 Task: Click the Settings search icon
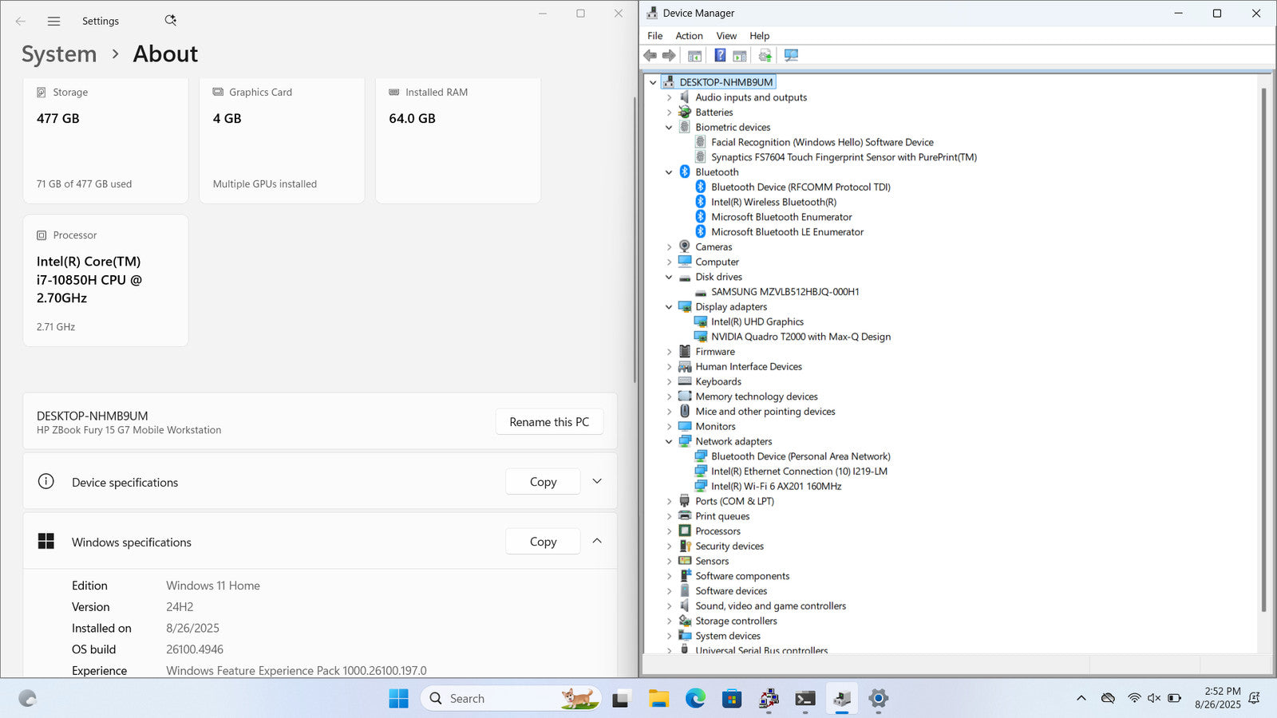171,20
